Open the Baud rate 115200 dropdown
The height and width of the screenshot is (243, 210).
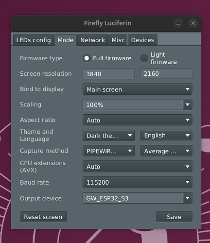pyautogui.click(x=138, y=182)
